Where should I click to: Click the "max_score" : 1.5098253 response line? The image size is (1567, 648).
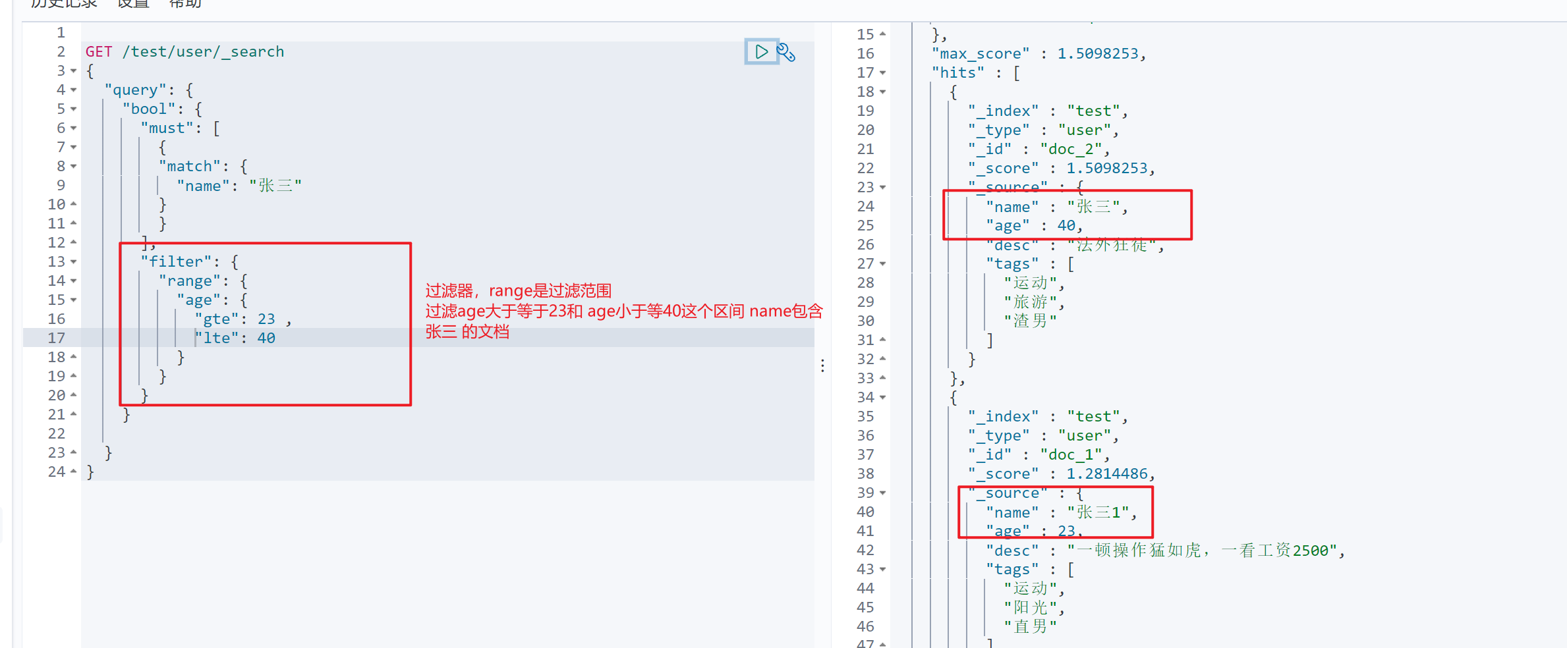click(1039, 54)
